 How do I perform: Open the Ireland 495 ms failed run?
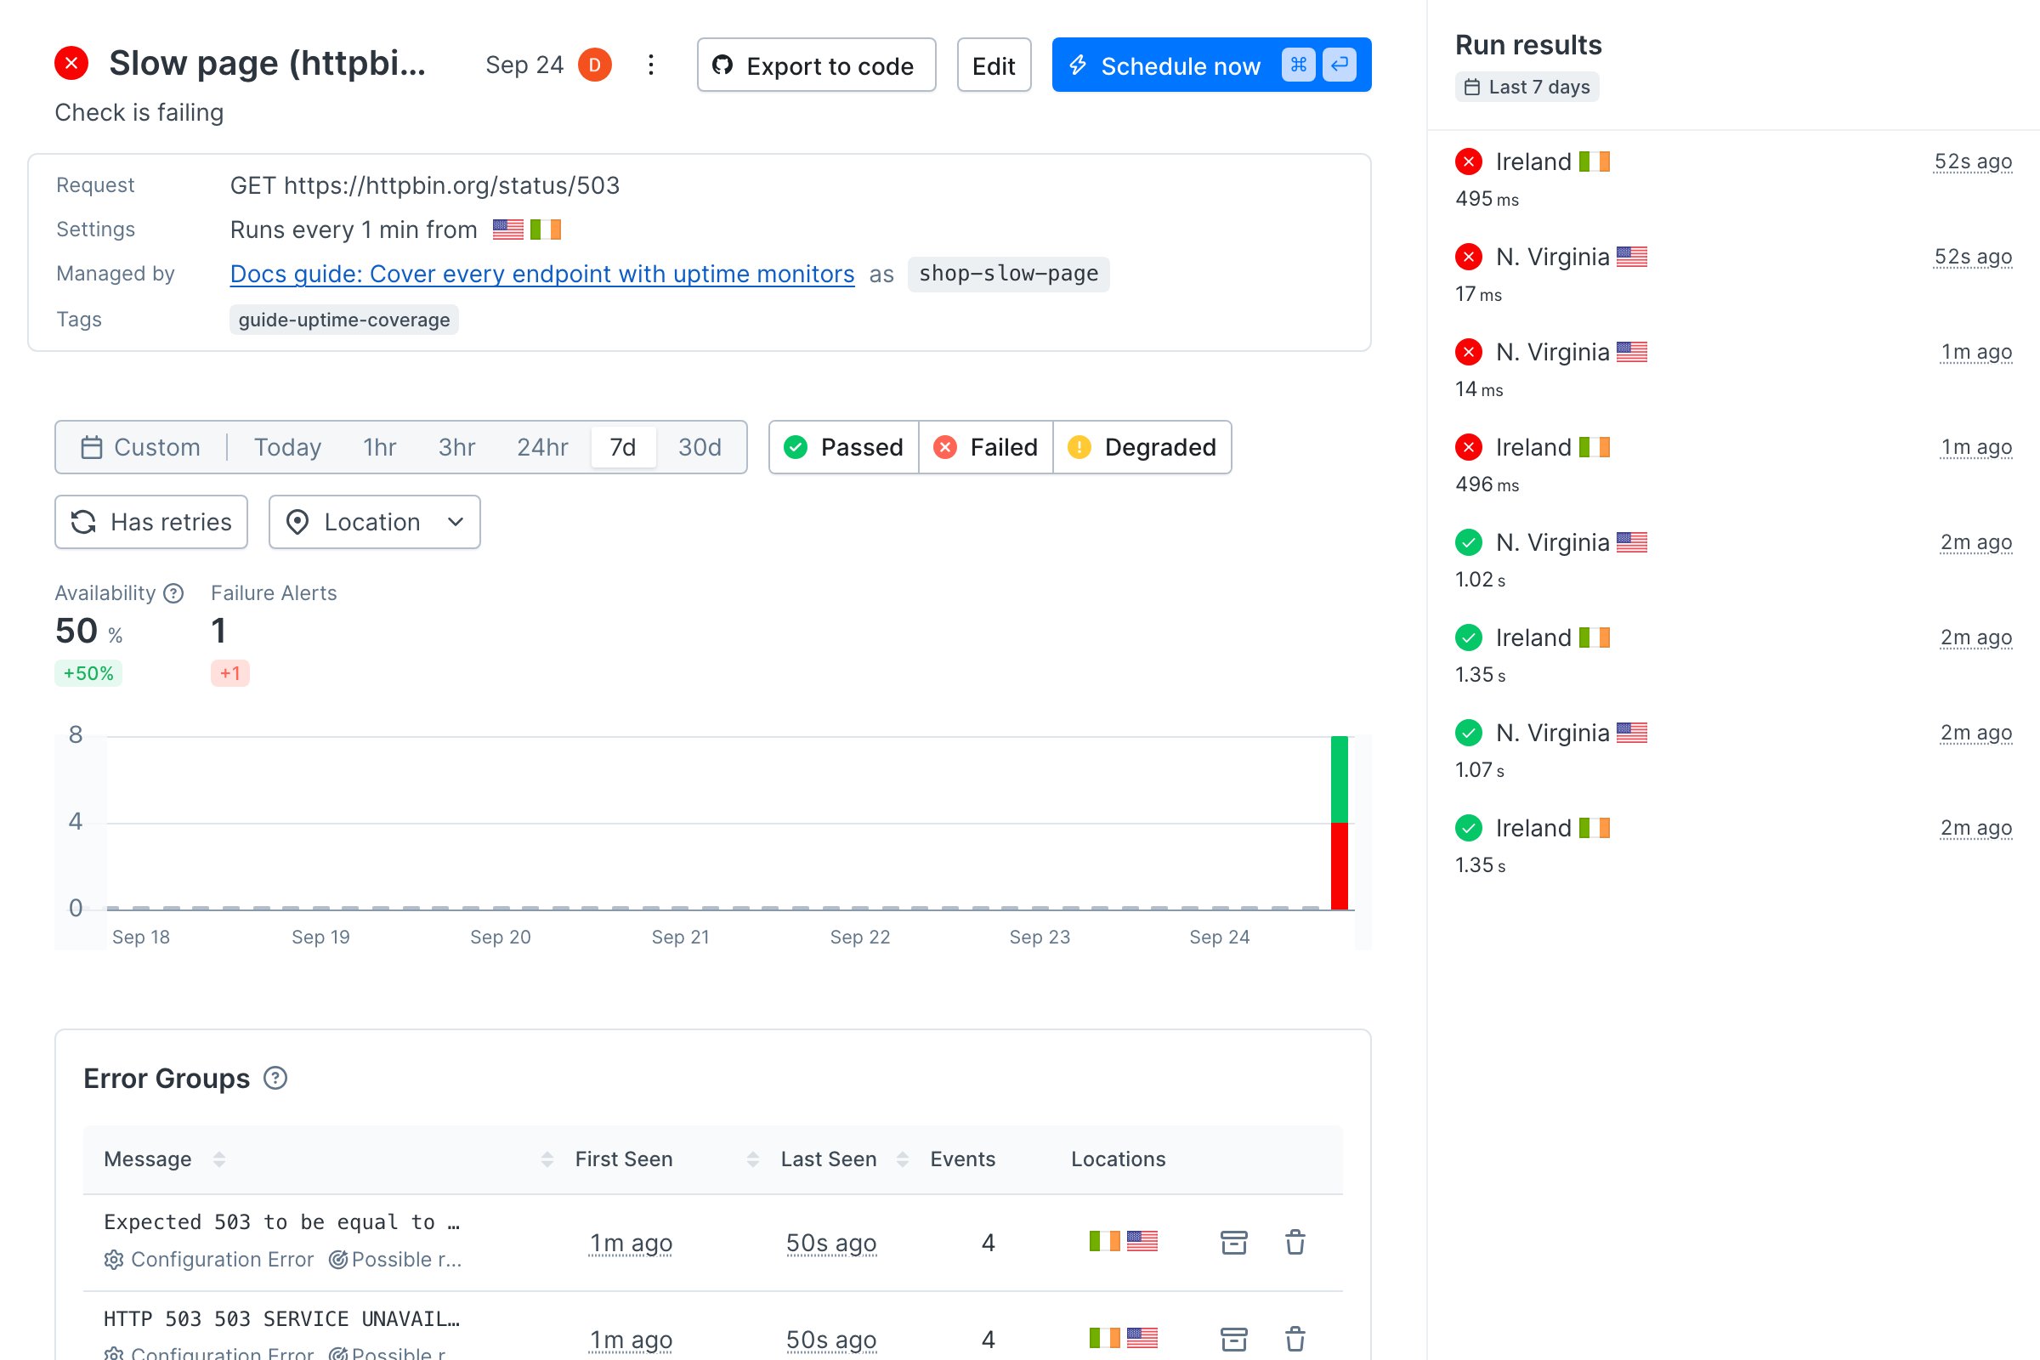1733,178
